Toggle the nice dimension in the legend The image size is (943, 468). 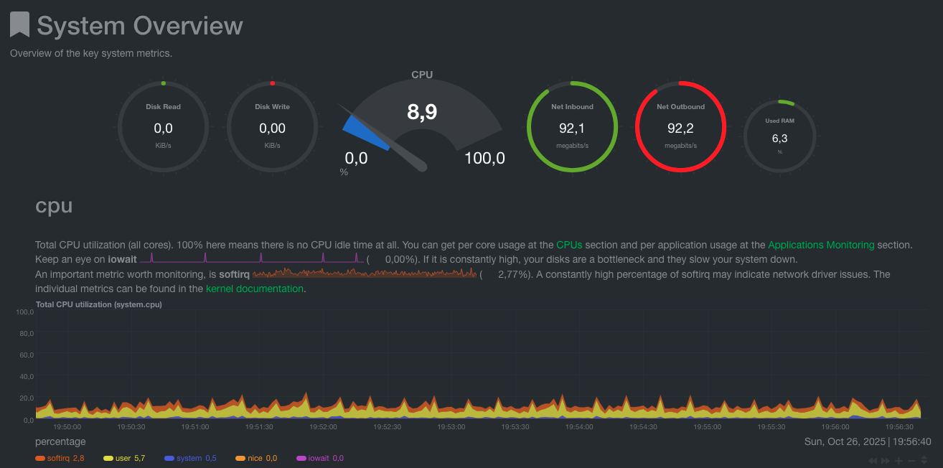click(254, 458)
